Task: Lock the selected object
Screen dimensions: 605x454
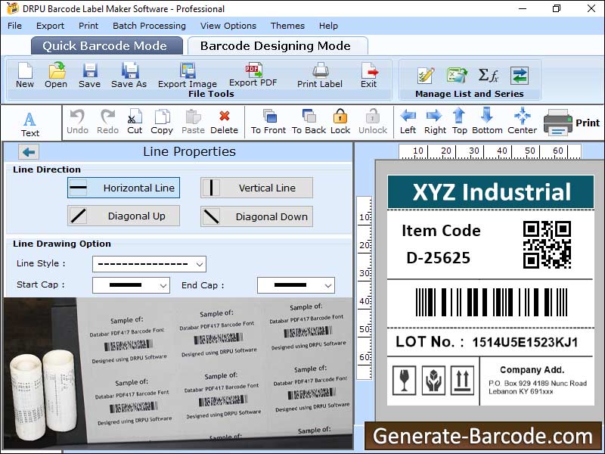Action: 340,121
